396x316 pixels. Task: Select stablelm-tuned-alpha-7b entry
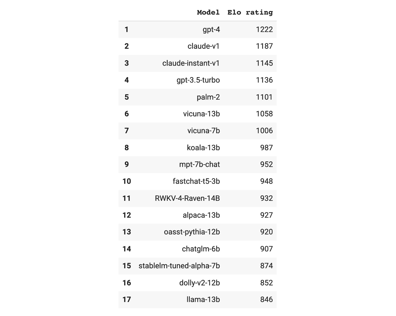179,266
